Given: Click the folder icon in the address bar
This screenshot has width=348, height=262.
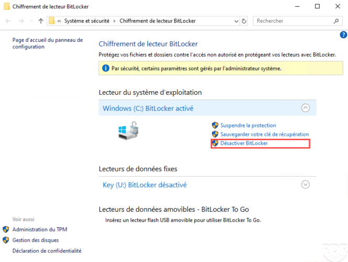Looking at the screenshot, I should pos(51,21).
